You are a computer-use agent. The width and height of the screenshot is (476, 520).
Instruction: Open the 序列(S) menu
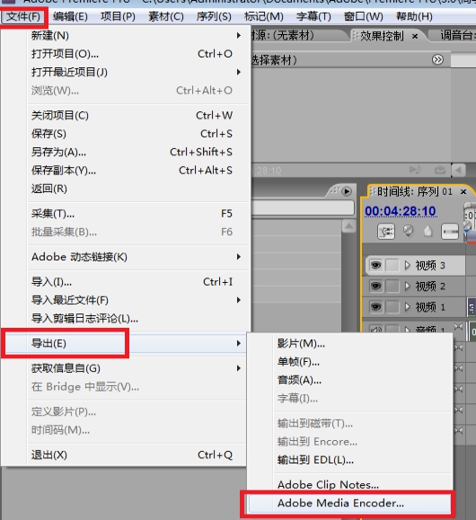click(x=214, y=16)
